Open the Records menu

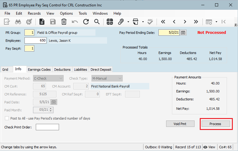pyautogui.click(x=34, y=13)
